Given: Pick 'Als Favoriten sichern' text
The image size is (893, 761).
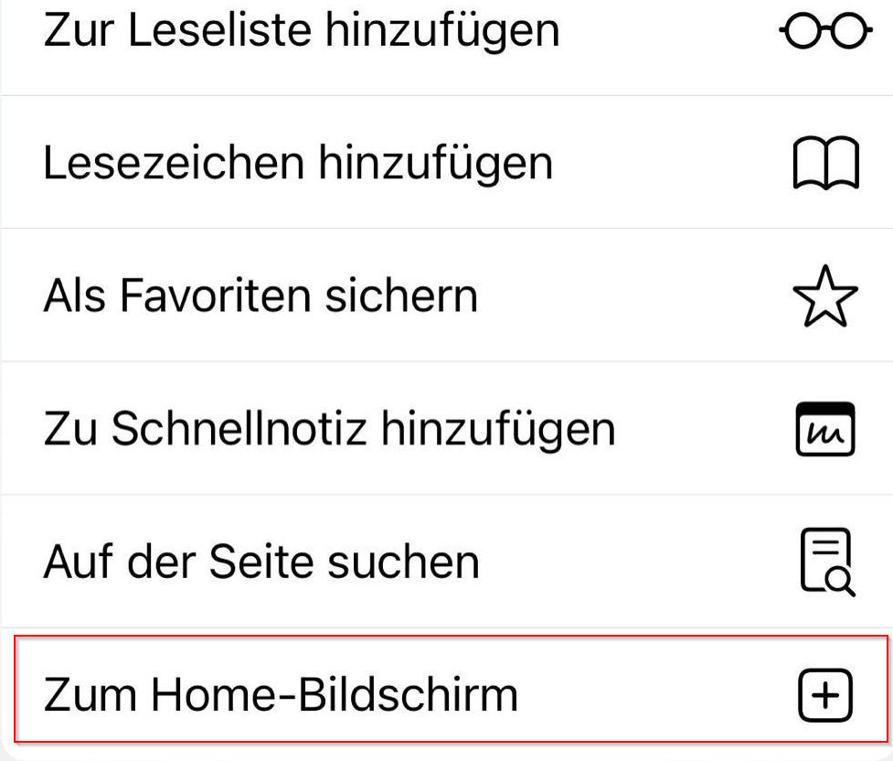Looking at the screenshot, I should pos(260,296).
